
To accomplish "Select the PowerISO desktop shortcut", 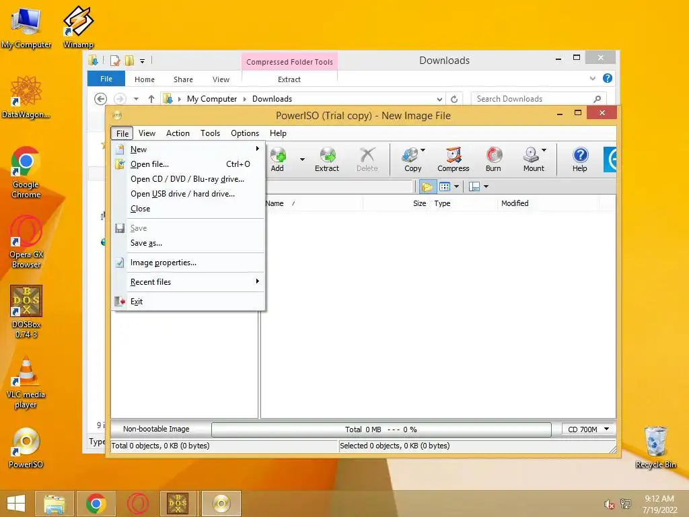I will tap(26, 448).
